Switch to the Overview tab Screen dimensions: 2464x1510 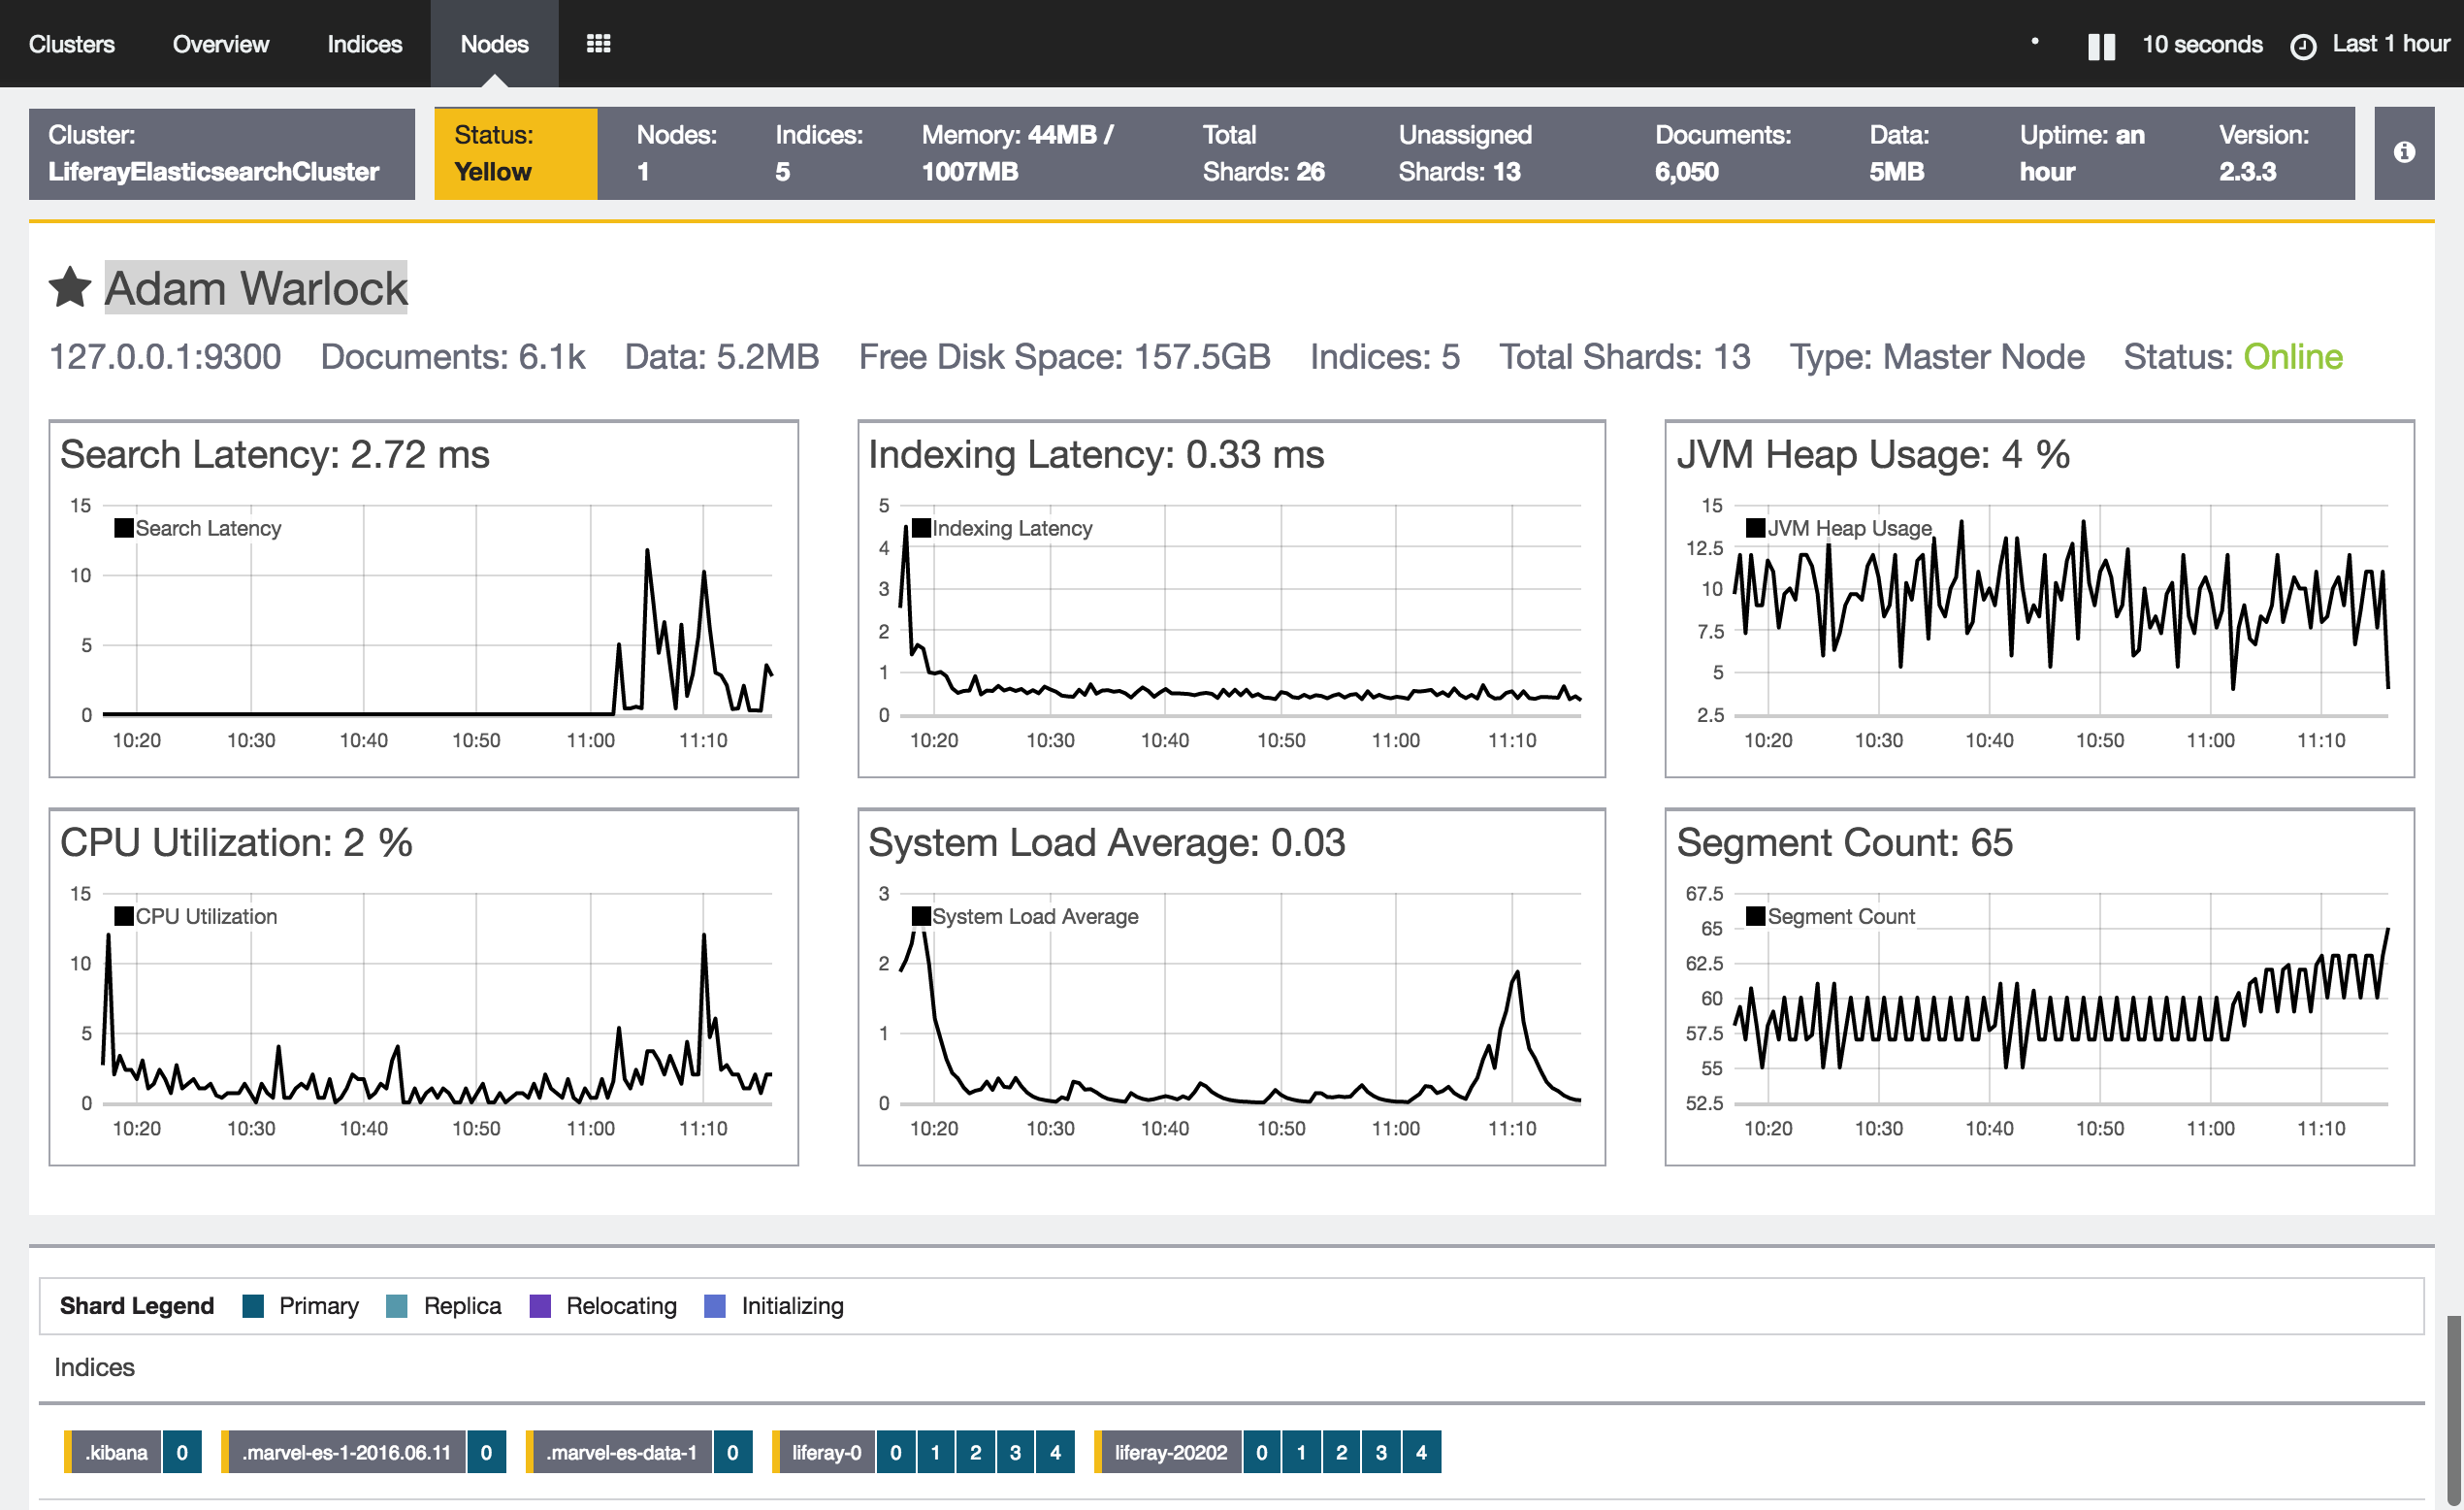(x=220, y=44)
